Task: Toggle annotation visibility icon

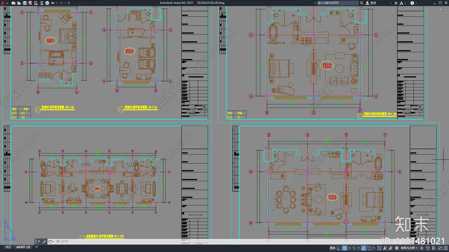Action: (385, 248)
